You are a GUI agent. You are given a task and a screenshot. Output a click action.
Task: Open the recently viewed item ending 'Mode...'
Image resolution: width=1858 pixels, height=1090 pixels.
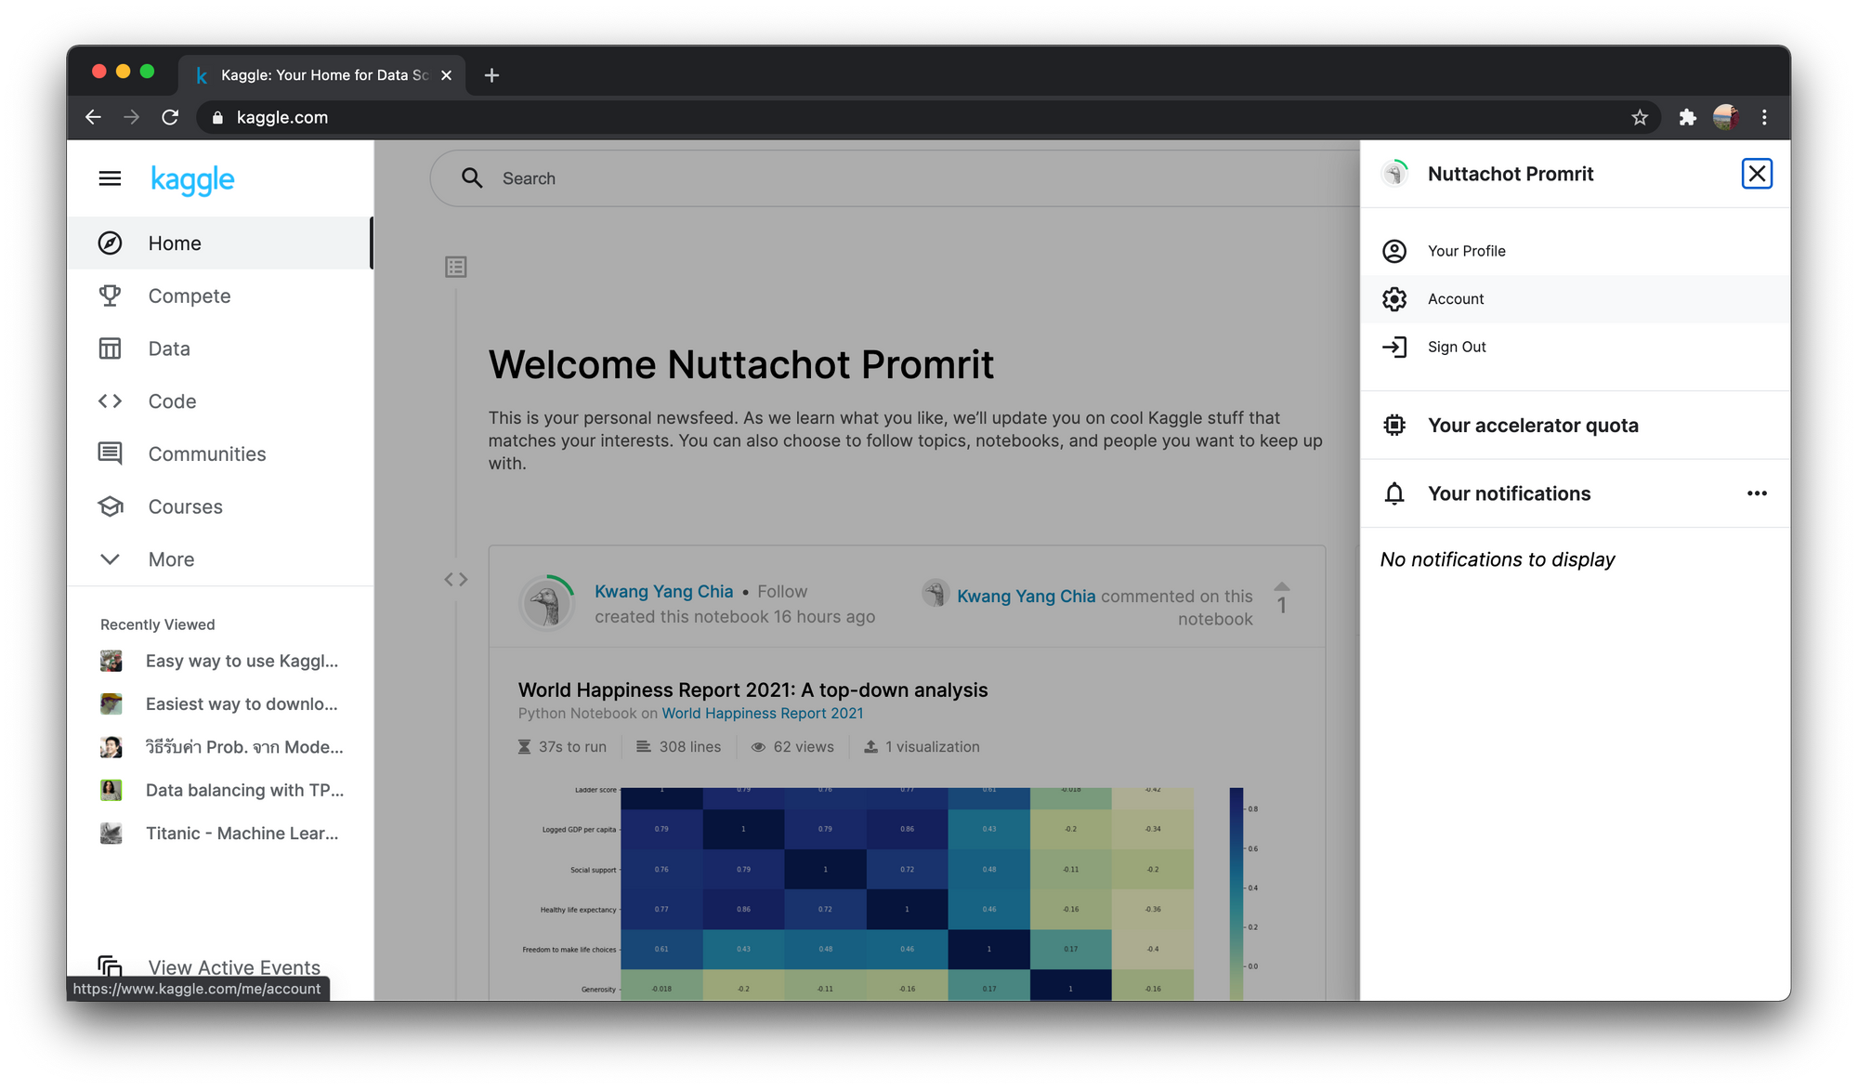point(244,747)
